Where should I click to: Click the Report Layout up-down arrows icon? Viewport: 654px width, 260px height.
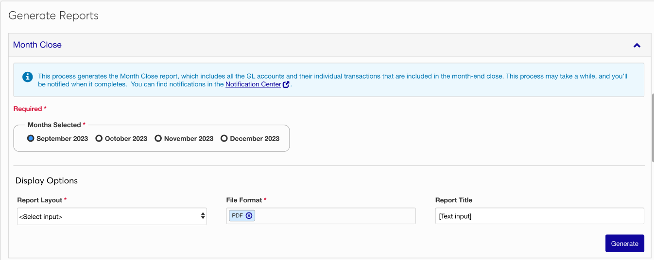(203, 216)
